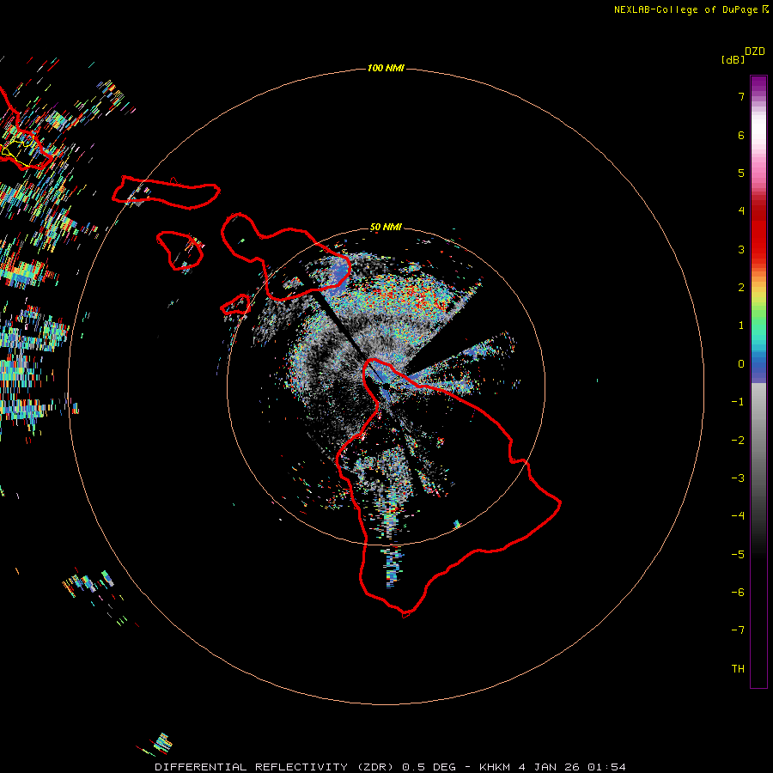
Task: Click the -7 value on color scale
Action: [x=738, y=630]
